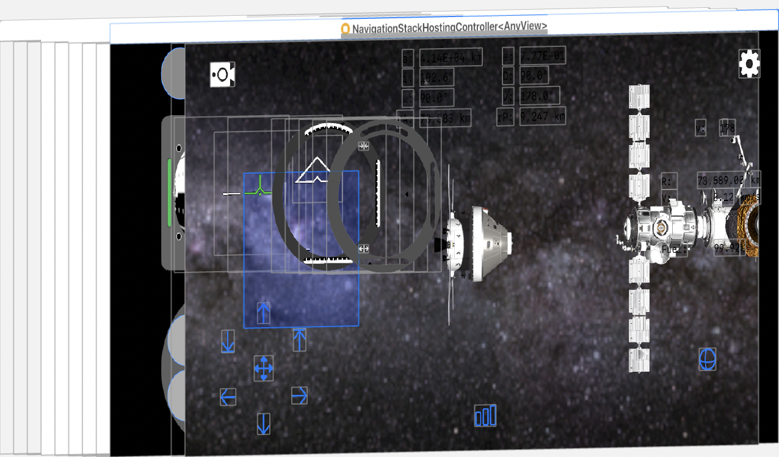Screen dimensions: 779x457
Task: Click the upper collapse arrows on the ring
Action: pos(364,146)
